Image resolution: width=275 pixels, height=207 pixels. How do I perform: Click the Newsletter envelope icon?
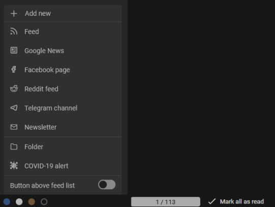[x=14, y=127]
